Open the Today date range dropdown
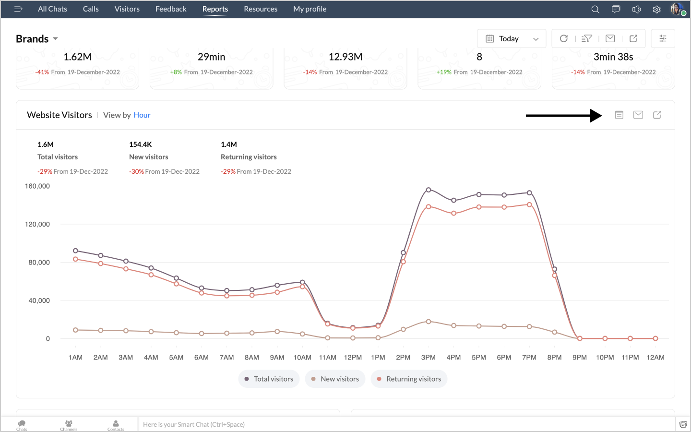This screenshot has height=432, width=691. (512, 38)
